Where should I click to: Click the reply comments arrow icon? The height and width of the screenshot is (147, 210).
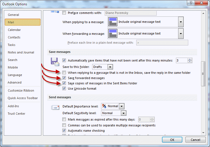[55, 12]
